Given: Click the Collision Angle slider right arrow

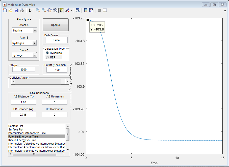Looking at the screenshot, I should click(67, 82).
